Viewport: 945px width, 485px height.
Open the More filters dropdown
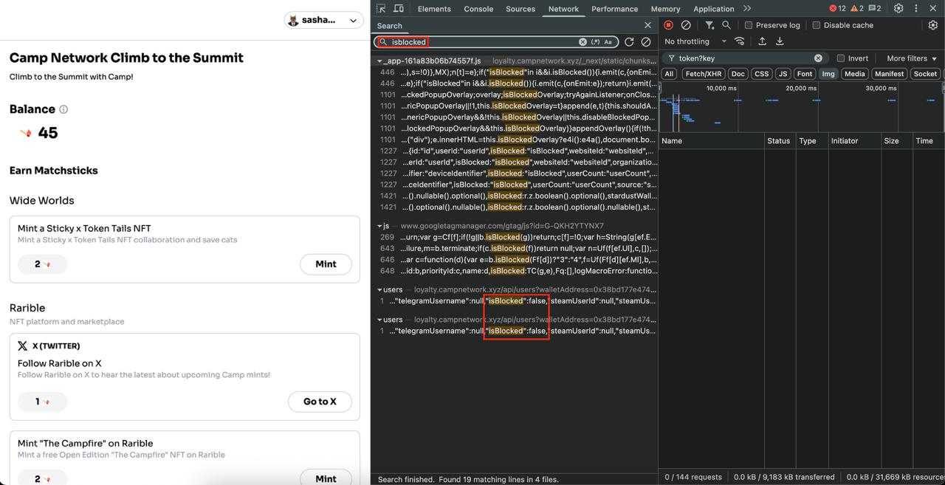(912, 58)
